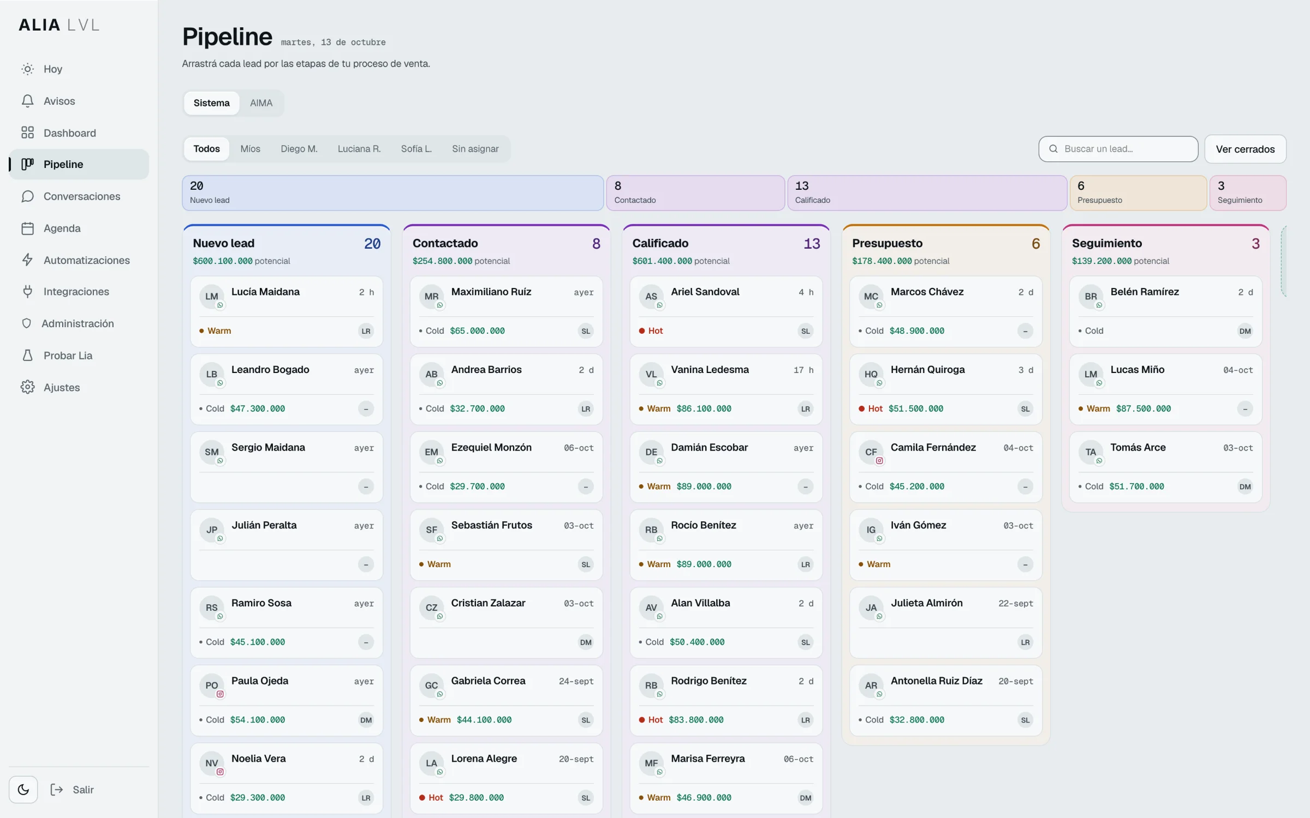This screenshot has height=818, width=1310.
Task: Open Antonella Ruiz Díaz lead card
Action: [946, 701]
